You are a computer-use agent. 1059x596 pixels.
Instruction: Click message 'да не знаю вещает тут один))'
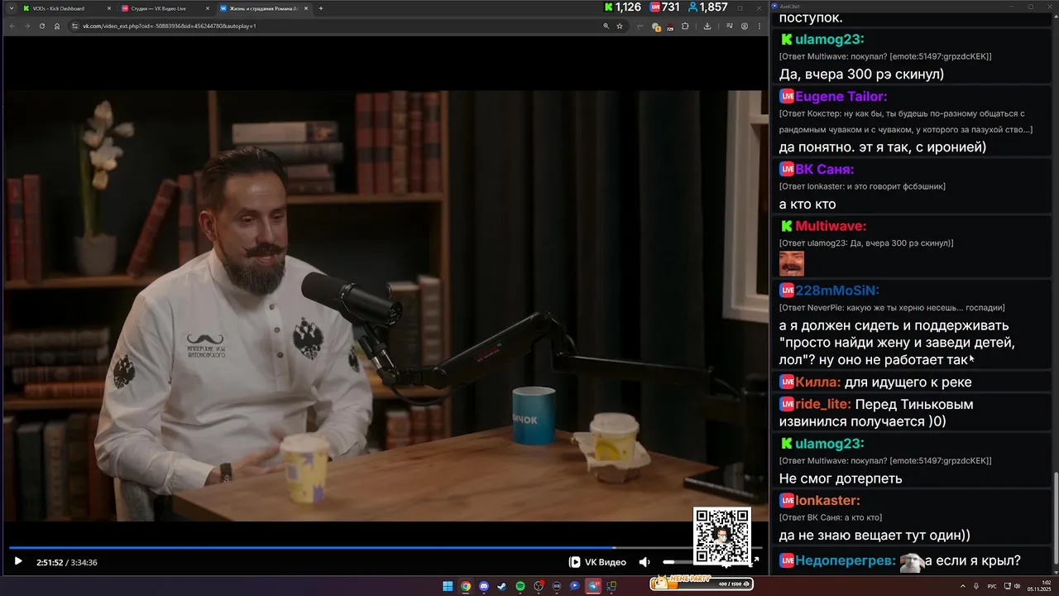tap(875, 535)
